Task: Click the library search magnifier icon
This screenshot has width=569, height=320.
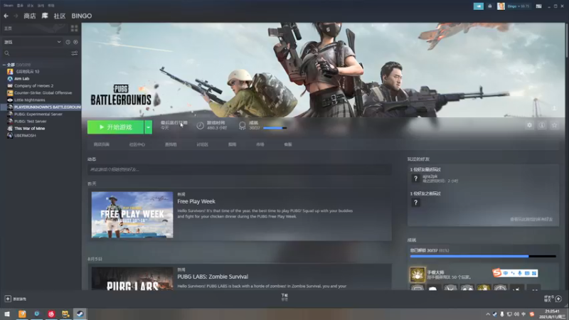Action: pyautogui.click(x=7, y=53)
